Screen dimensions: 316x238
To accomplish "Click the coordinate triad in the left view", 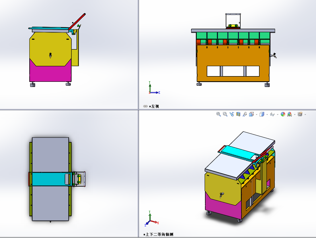I will [x=154, y=88].
